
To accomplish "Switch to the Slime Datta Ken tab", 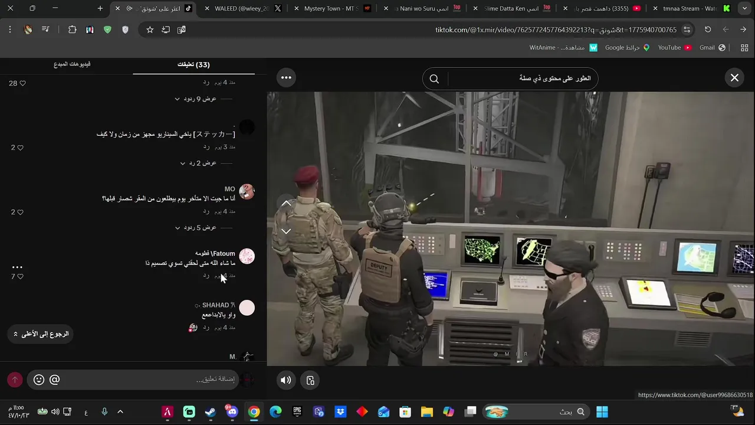I will click(513, 9).
